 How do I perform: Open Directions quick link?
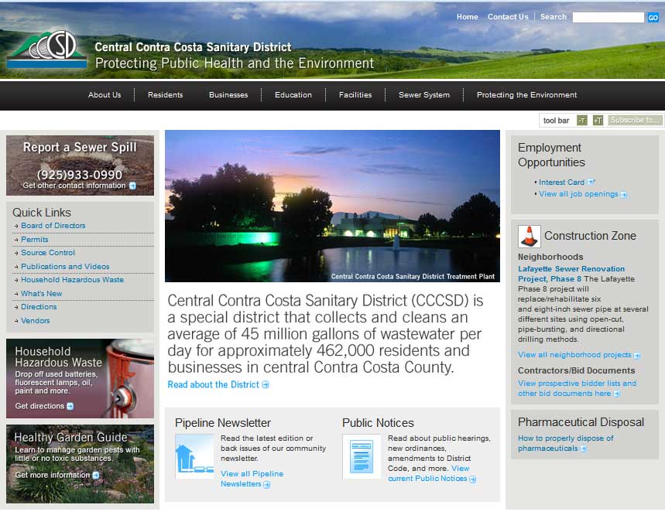tap(39, 307)
